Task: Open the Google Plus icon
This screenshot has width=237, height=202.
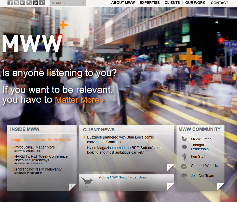Action: [x=35, y=3]
